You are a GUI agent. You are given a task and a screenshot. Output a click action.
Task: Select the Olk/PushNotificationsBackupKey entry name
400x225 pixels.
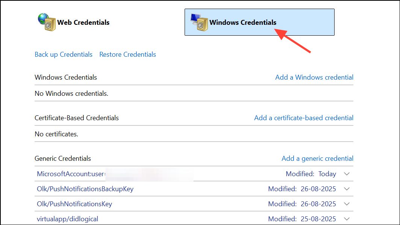click(85, 189)
